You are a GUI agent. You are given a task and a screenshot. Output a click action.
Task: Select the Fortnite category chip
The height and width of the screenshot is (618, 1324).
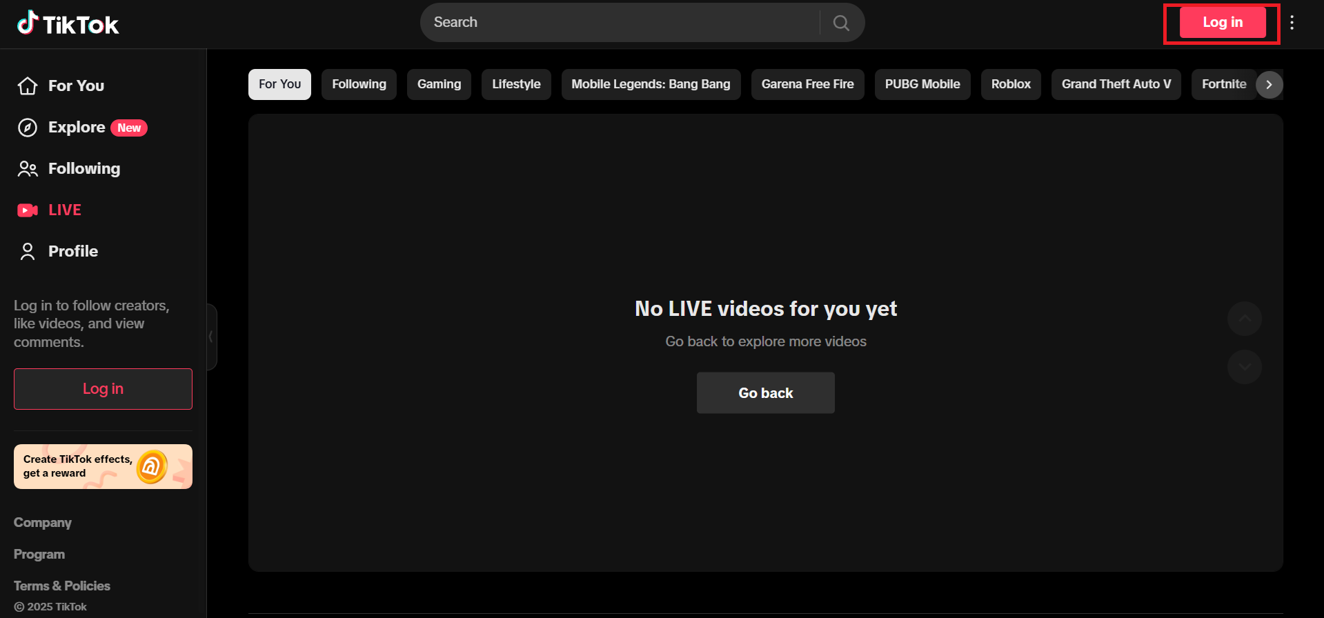tap(1224, 84)
